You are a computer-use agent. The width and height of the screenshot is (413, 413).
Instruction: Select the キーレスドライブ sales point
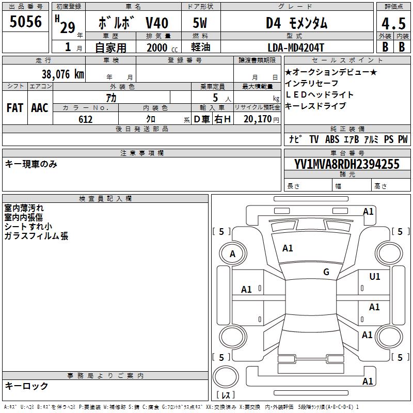[x=315, y=106]
